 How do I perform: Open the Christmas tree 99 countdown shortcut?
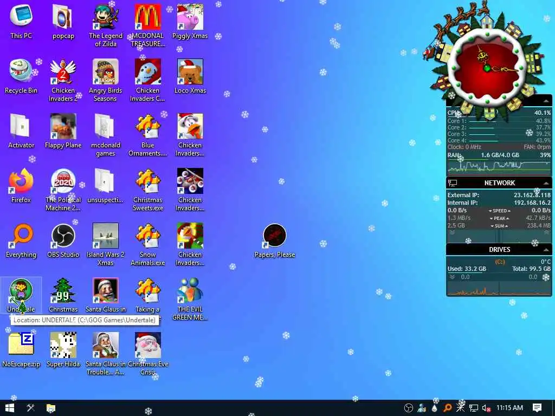pos(63,295)
